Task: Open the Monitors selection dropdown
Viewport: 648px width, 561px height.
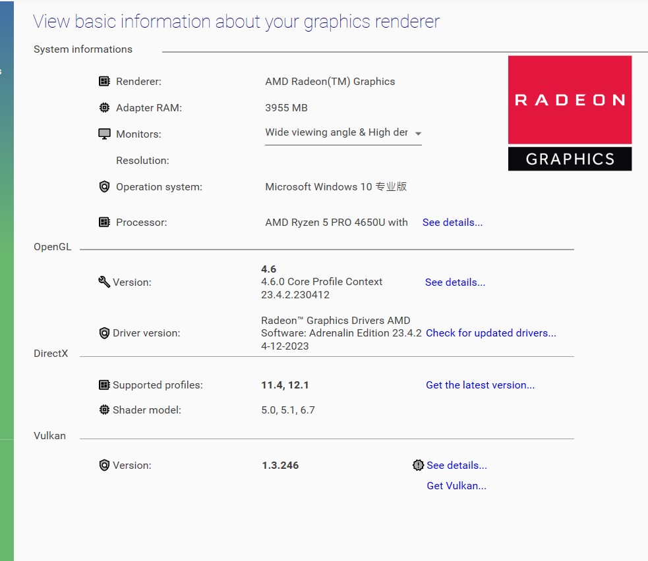Action: pyautogui.click(x=418, y=132)
